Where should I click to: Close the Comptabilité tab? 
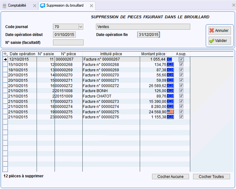pos(35,6)
